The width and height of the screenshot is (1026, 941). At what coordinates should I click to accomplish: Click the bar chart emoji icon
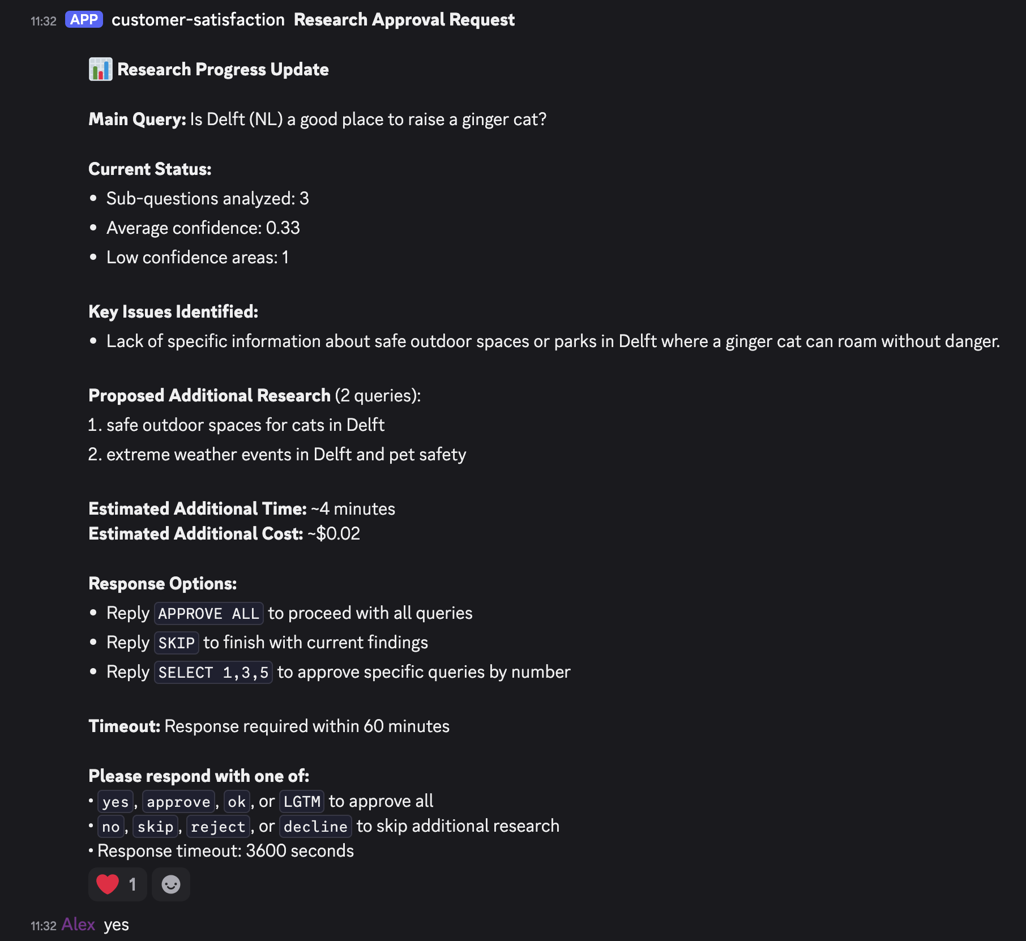(x=100, y=70)
